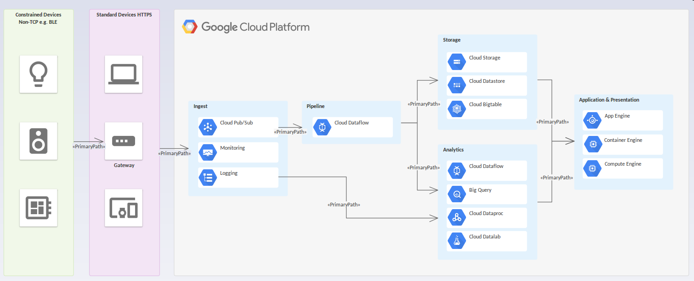Click the Compute Engine element

[x=622, y=168]
